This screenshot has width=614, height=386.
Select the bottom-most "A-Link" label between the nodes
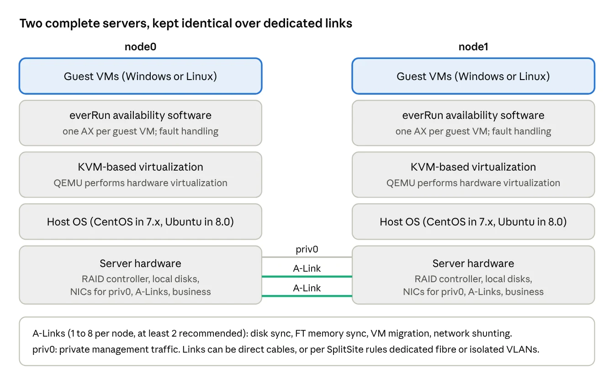tap(307, 288)
